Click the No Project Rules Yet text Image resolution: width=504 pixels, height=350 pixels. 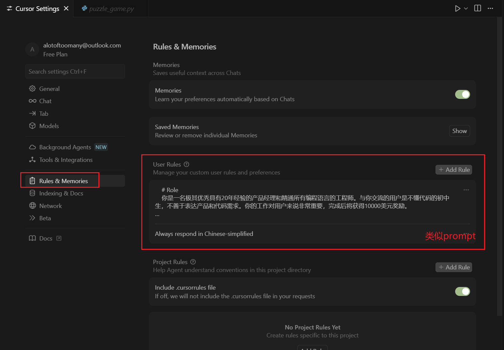tap(313, 327)
